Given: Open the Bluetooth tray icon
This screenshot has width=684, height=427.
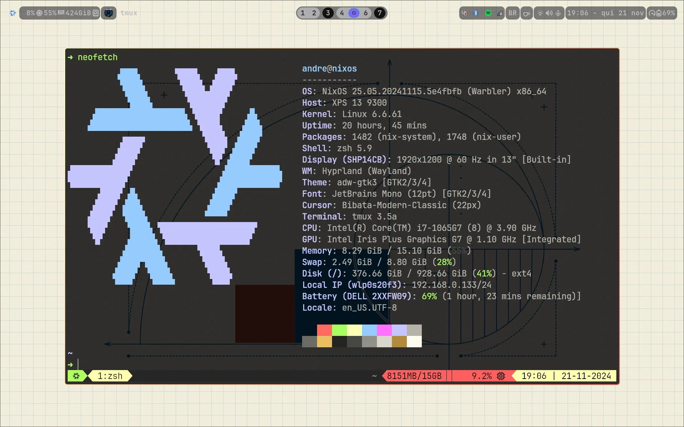Looking at the screenshot, I should point(476,13).
